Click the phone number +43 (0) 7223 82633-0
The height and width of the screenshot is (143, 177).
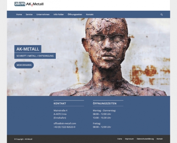click(x=64, y=127)
